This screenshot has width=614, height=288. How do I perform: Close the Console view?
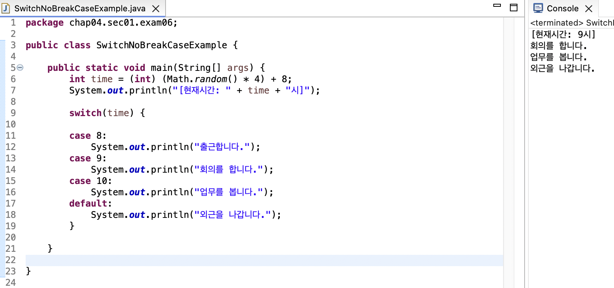pos(589,9)
